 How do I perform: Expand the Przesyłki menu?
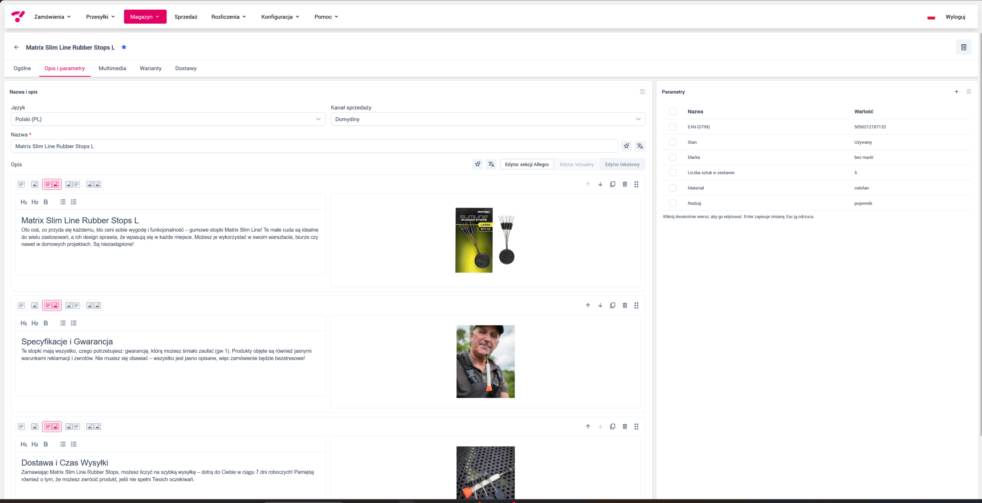pos(101,17)
